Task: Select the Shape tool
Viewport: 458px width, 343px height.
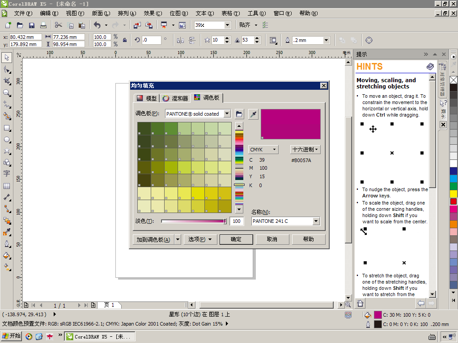Action: (x=7, y=69)
